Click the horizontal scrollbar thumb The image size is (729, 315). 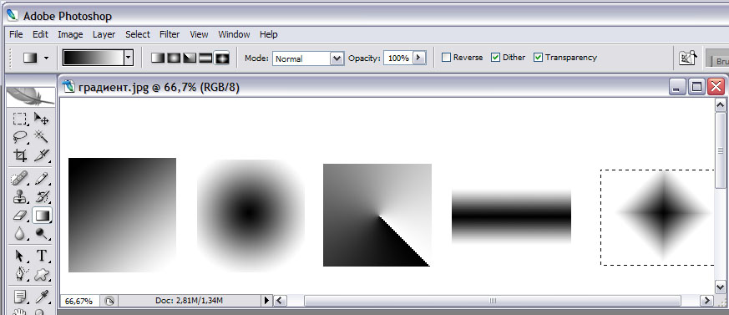(x=493, y=301)
